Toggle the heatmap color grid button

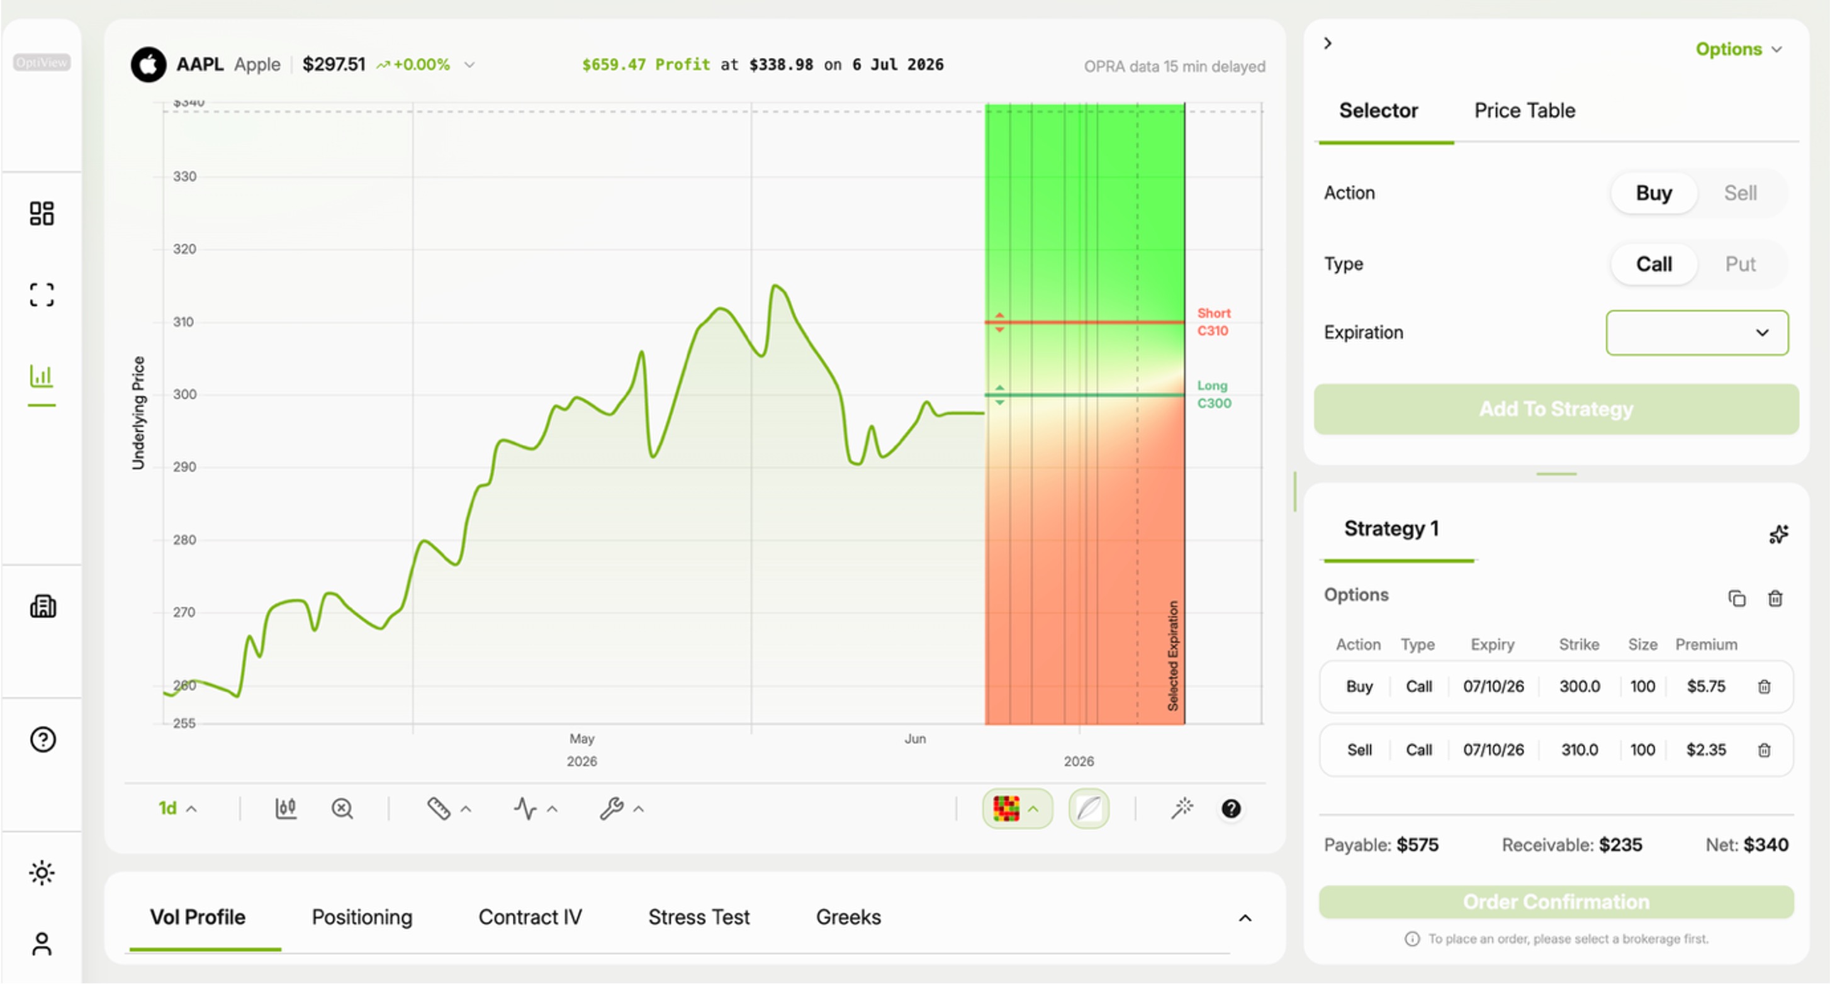tap(1006, 808)
